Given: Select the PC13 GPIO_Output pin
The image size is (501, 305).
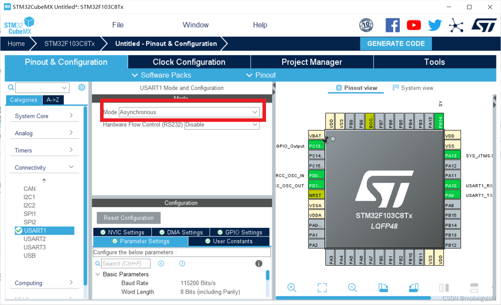Looking at the screenshot, I should pos(316,146).
